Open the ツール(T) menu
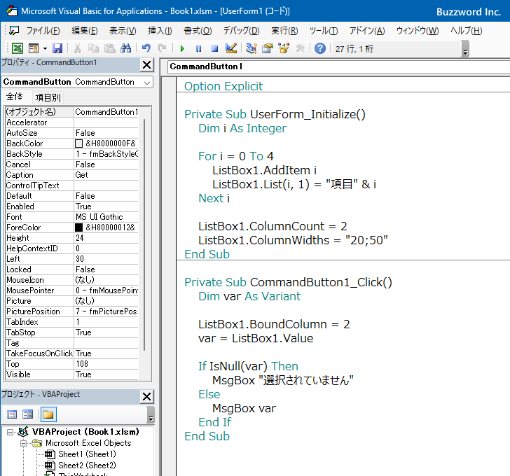Image resolution: width=510 pixels, height=476 pixels. [x=324, y=31]
